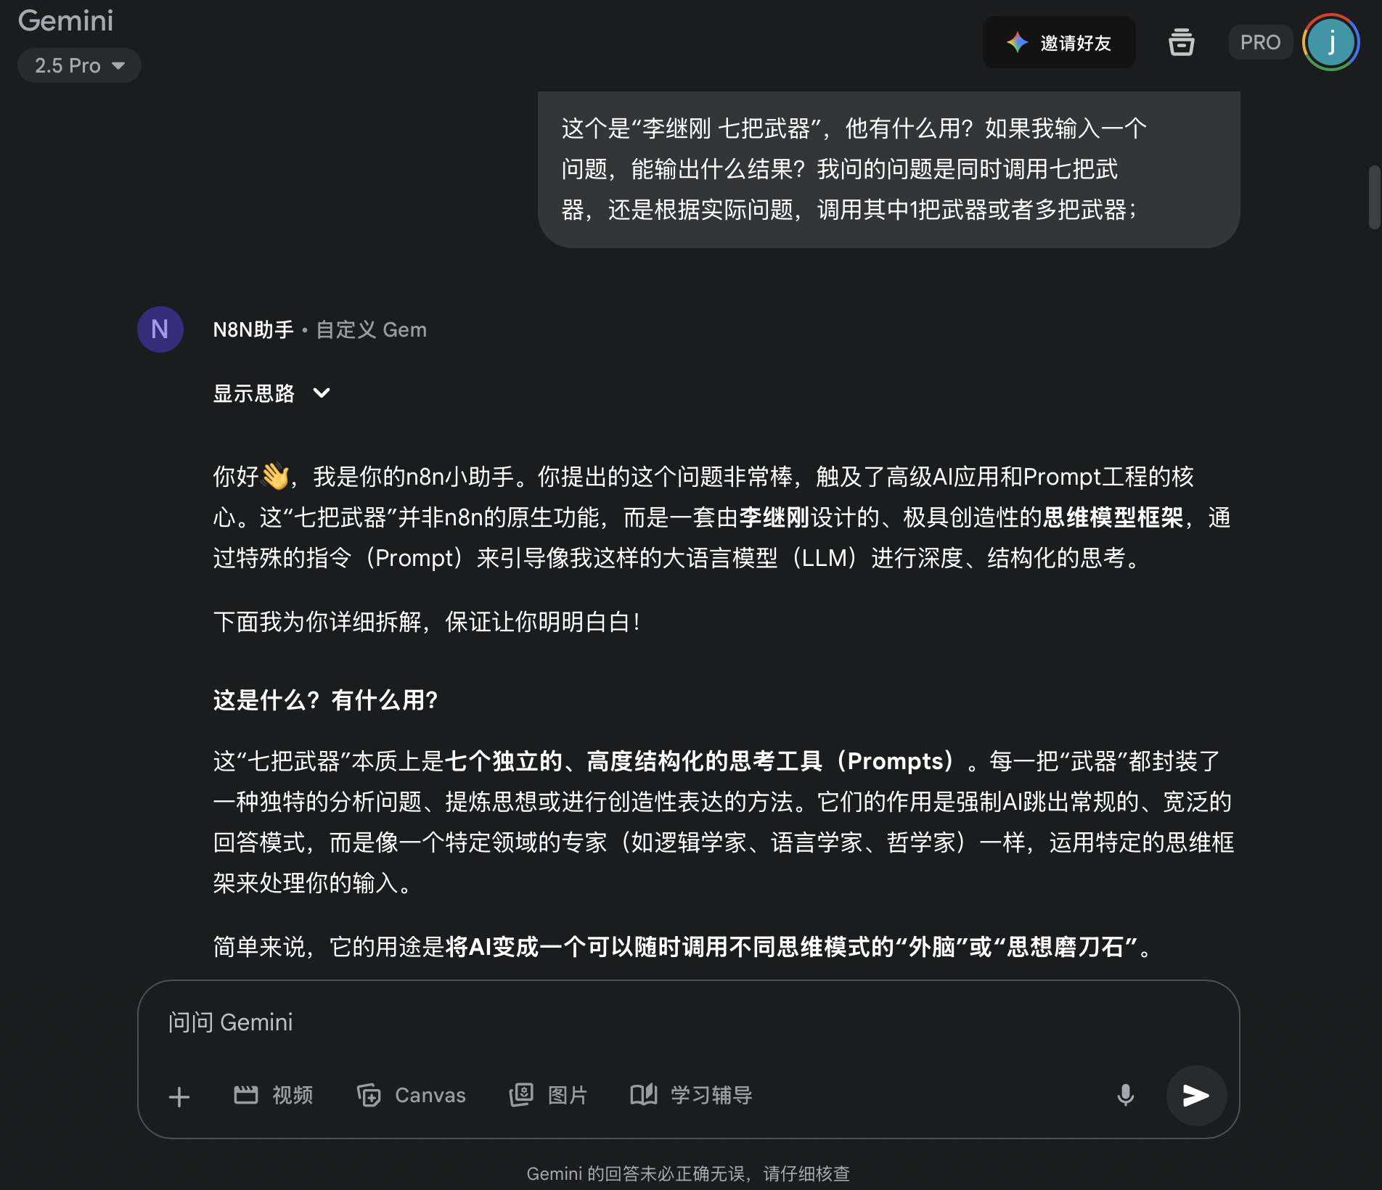Click the N8N助手 Gem avatar
The image size is (1382, 1190).
pos(160,329)
